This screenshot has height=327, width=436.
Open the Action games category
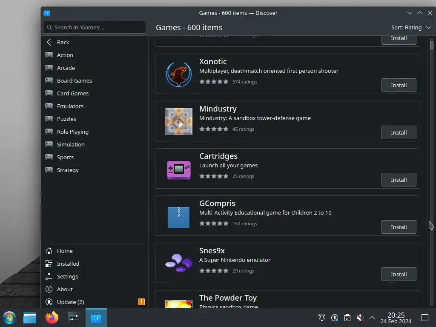point(95,55)
